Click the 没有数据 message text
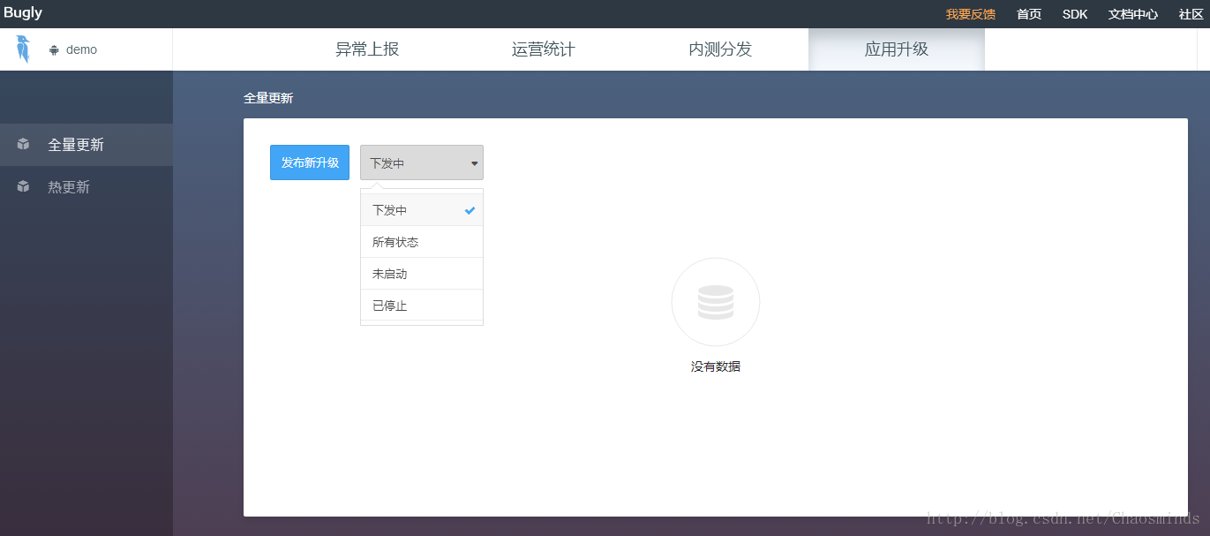The height and width of the screenshot is (536, 1210). click(716, 366)
